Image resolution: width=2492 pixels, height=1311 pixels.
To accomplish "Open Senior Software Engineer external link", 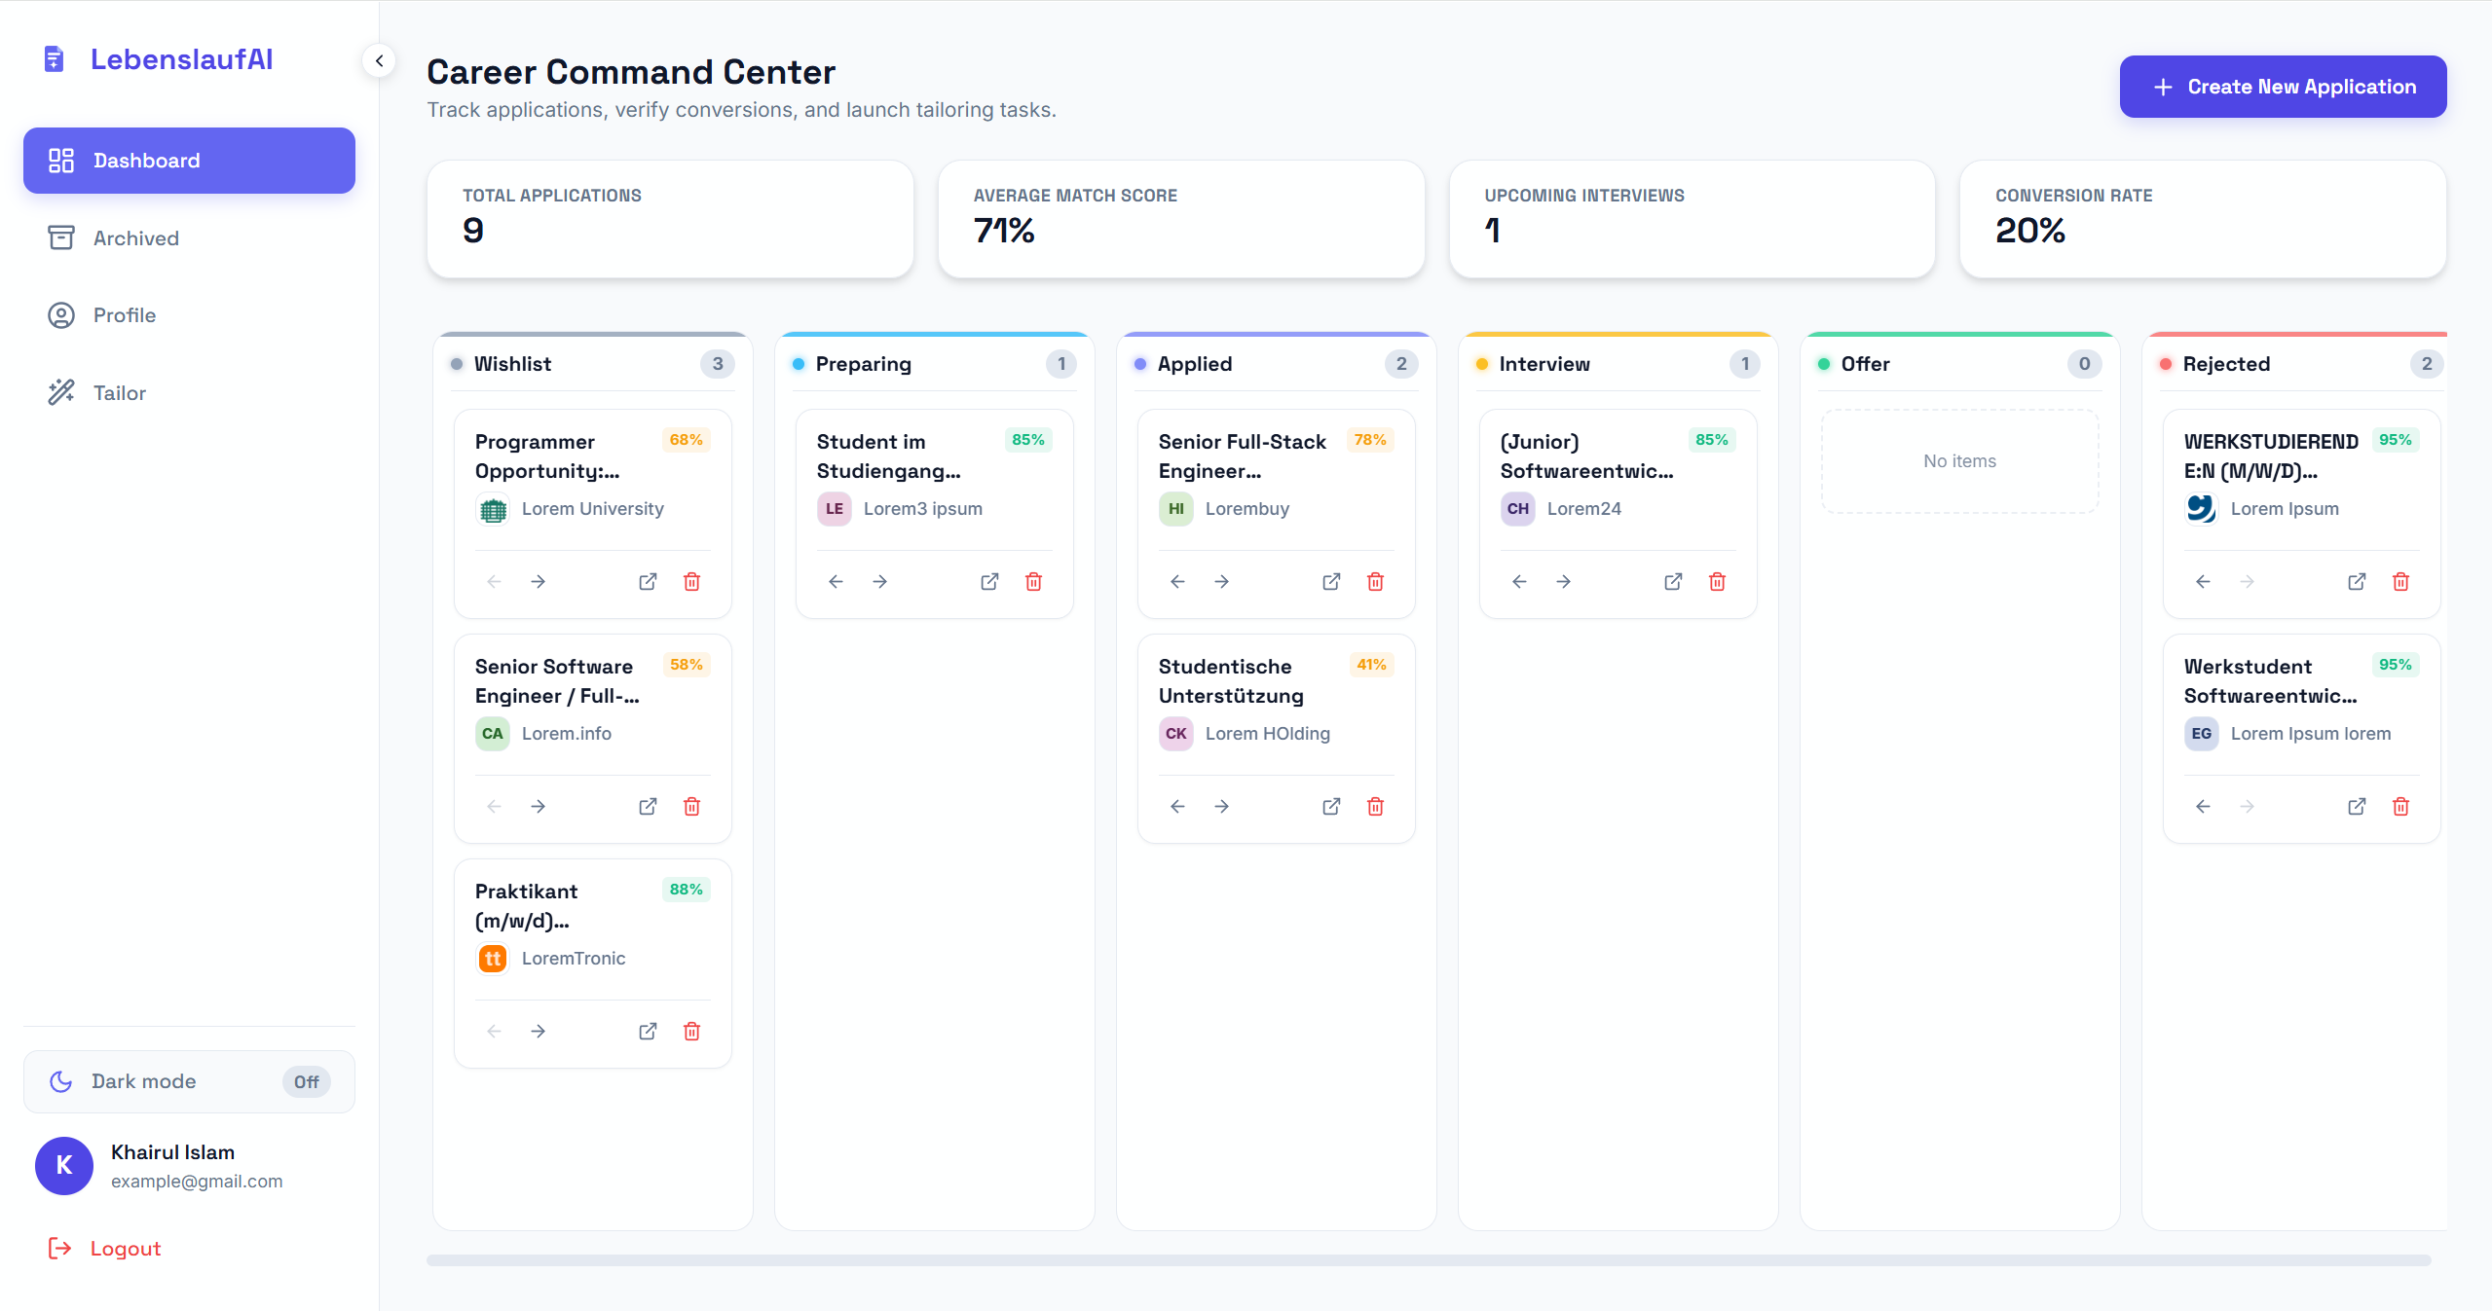I will (x=648, y=807).
